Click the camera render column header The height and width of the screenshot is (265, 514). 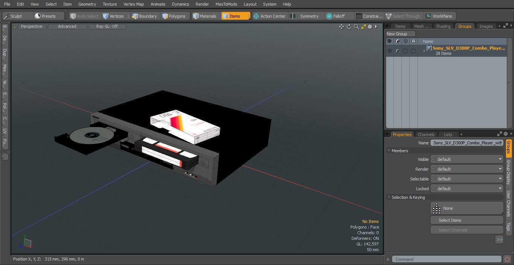[x=397, y=41]
